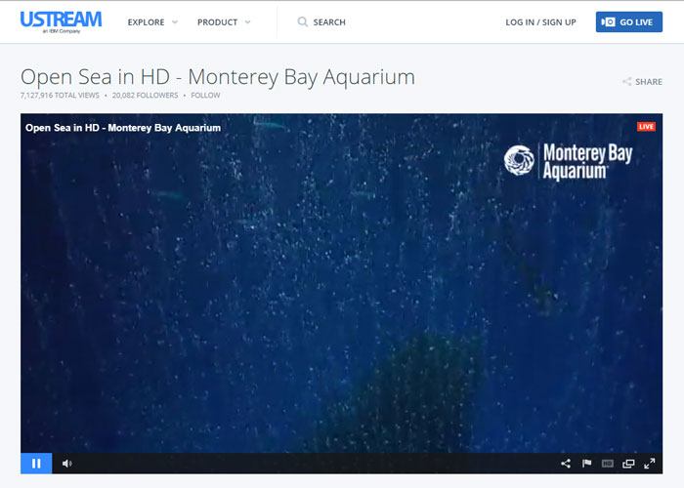
Task: Open the Log In / Sign Up link
Action: pyautogui.click(x=540, y=22)
